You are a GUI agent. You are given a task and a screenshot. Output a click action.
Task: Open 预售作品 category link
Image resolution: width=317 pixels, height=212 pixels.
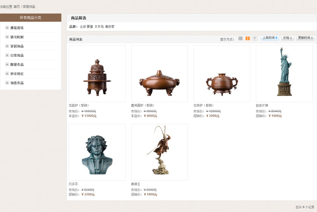[x=17, y=83]
